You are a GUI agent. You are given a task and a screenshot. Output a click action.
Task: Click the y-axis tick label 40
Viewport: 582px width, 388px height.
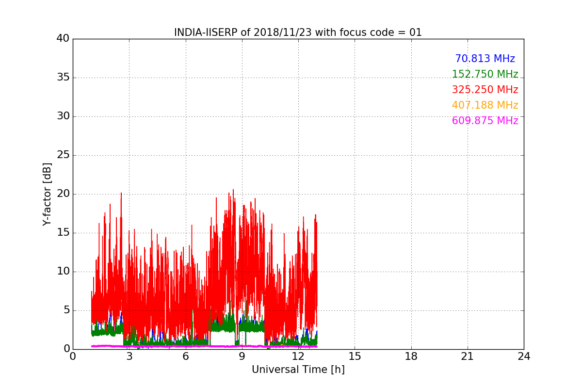(x=63, y=39)
